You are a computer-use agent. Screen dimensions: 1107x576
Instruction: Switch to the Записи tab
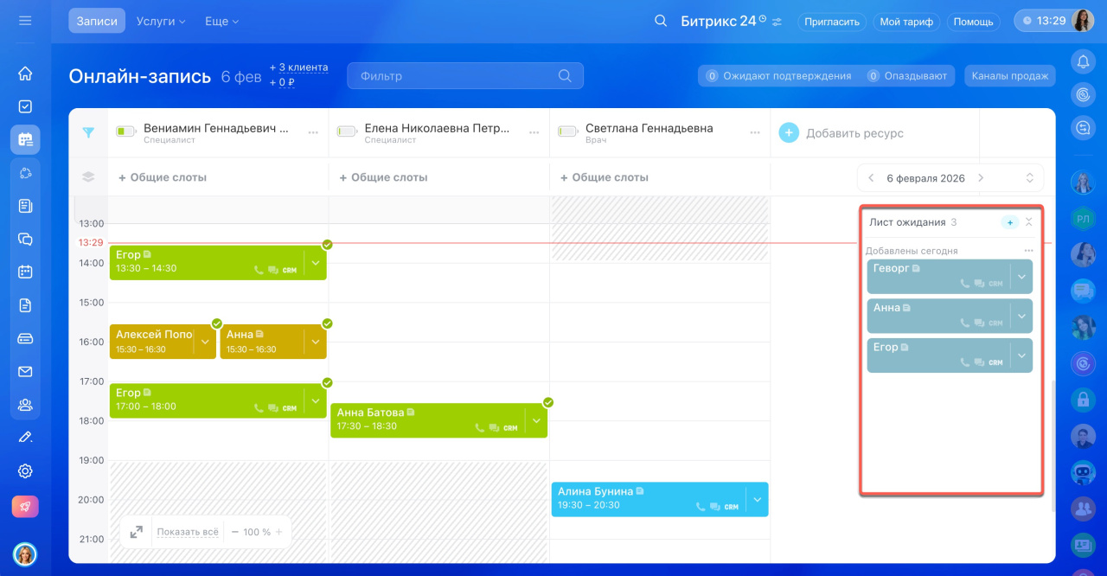97,21
